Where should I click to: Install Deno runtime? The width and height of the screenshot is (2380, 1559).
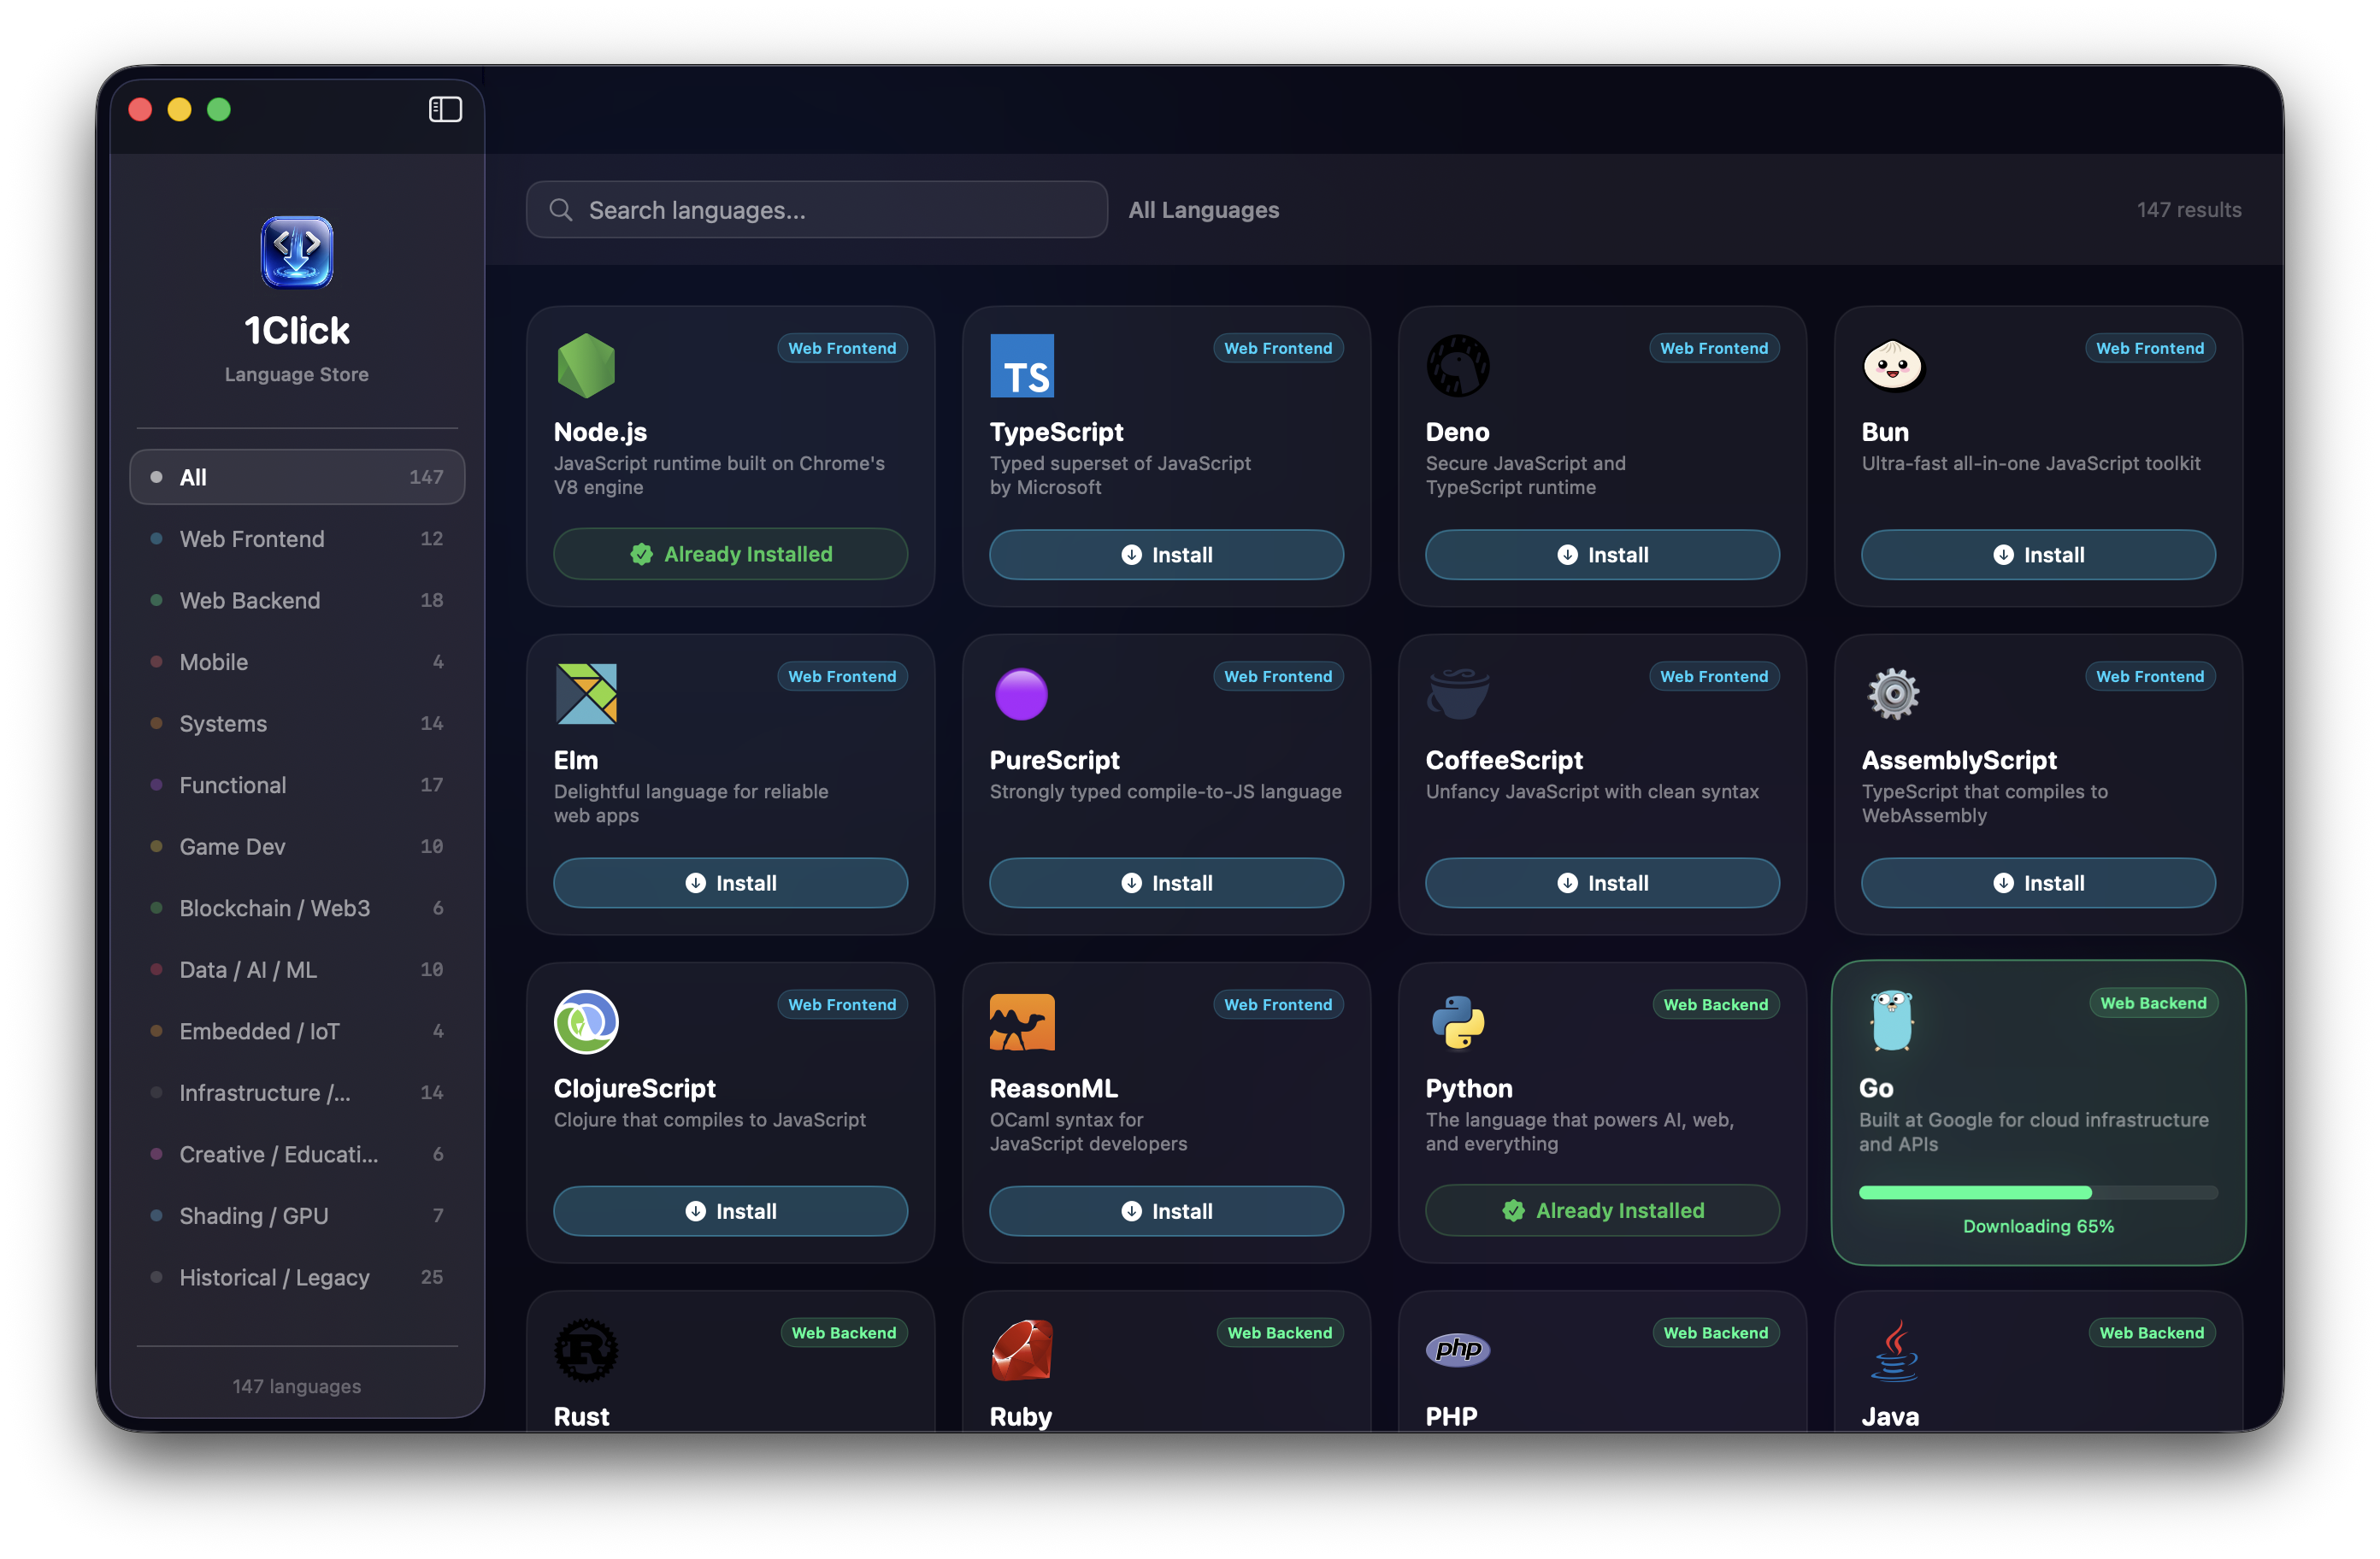(x=1602, y=555)
